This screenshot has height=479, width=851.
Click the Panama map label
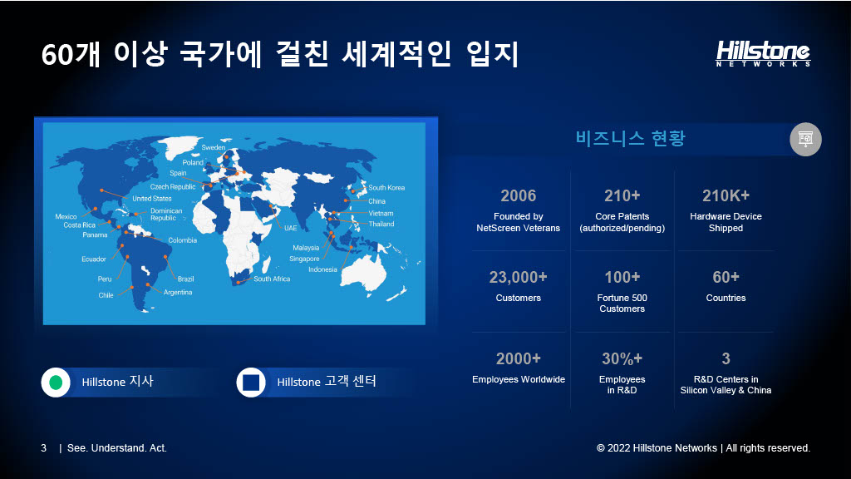[x=95, y=235]
